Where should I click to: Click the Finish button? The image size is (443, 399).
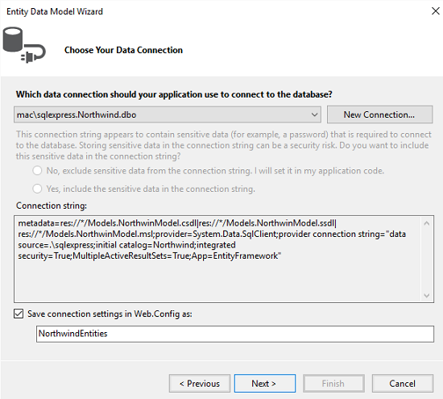pos(333,384)
